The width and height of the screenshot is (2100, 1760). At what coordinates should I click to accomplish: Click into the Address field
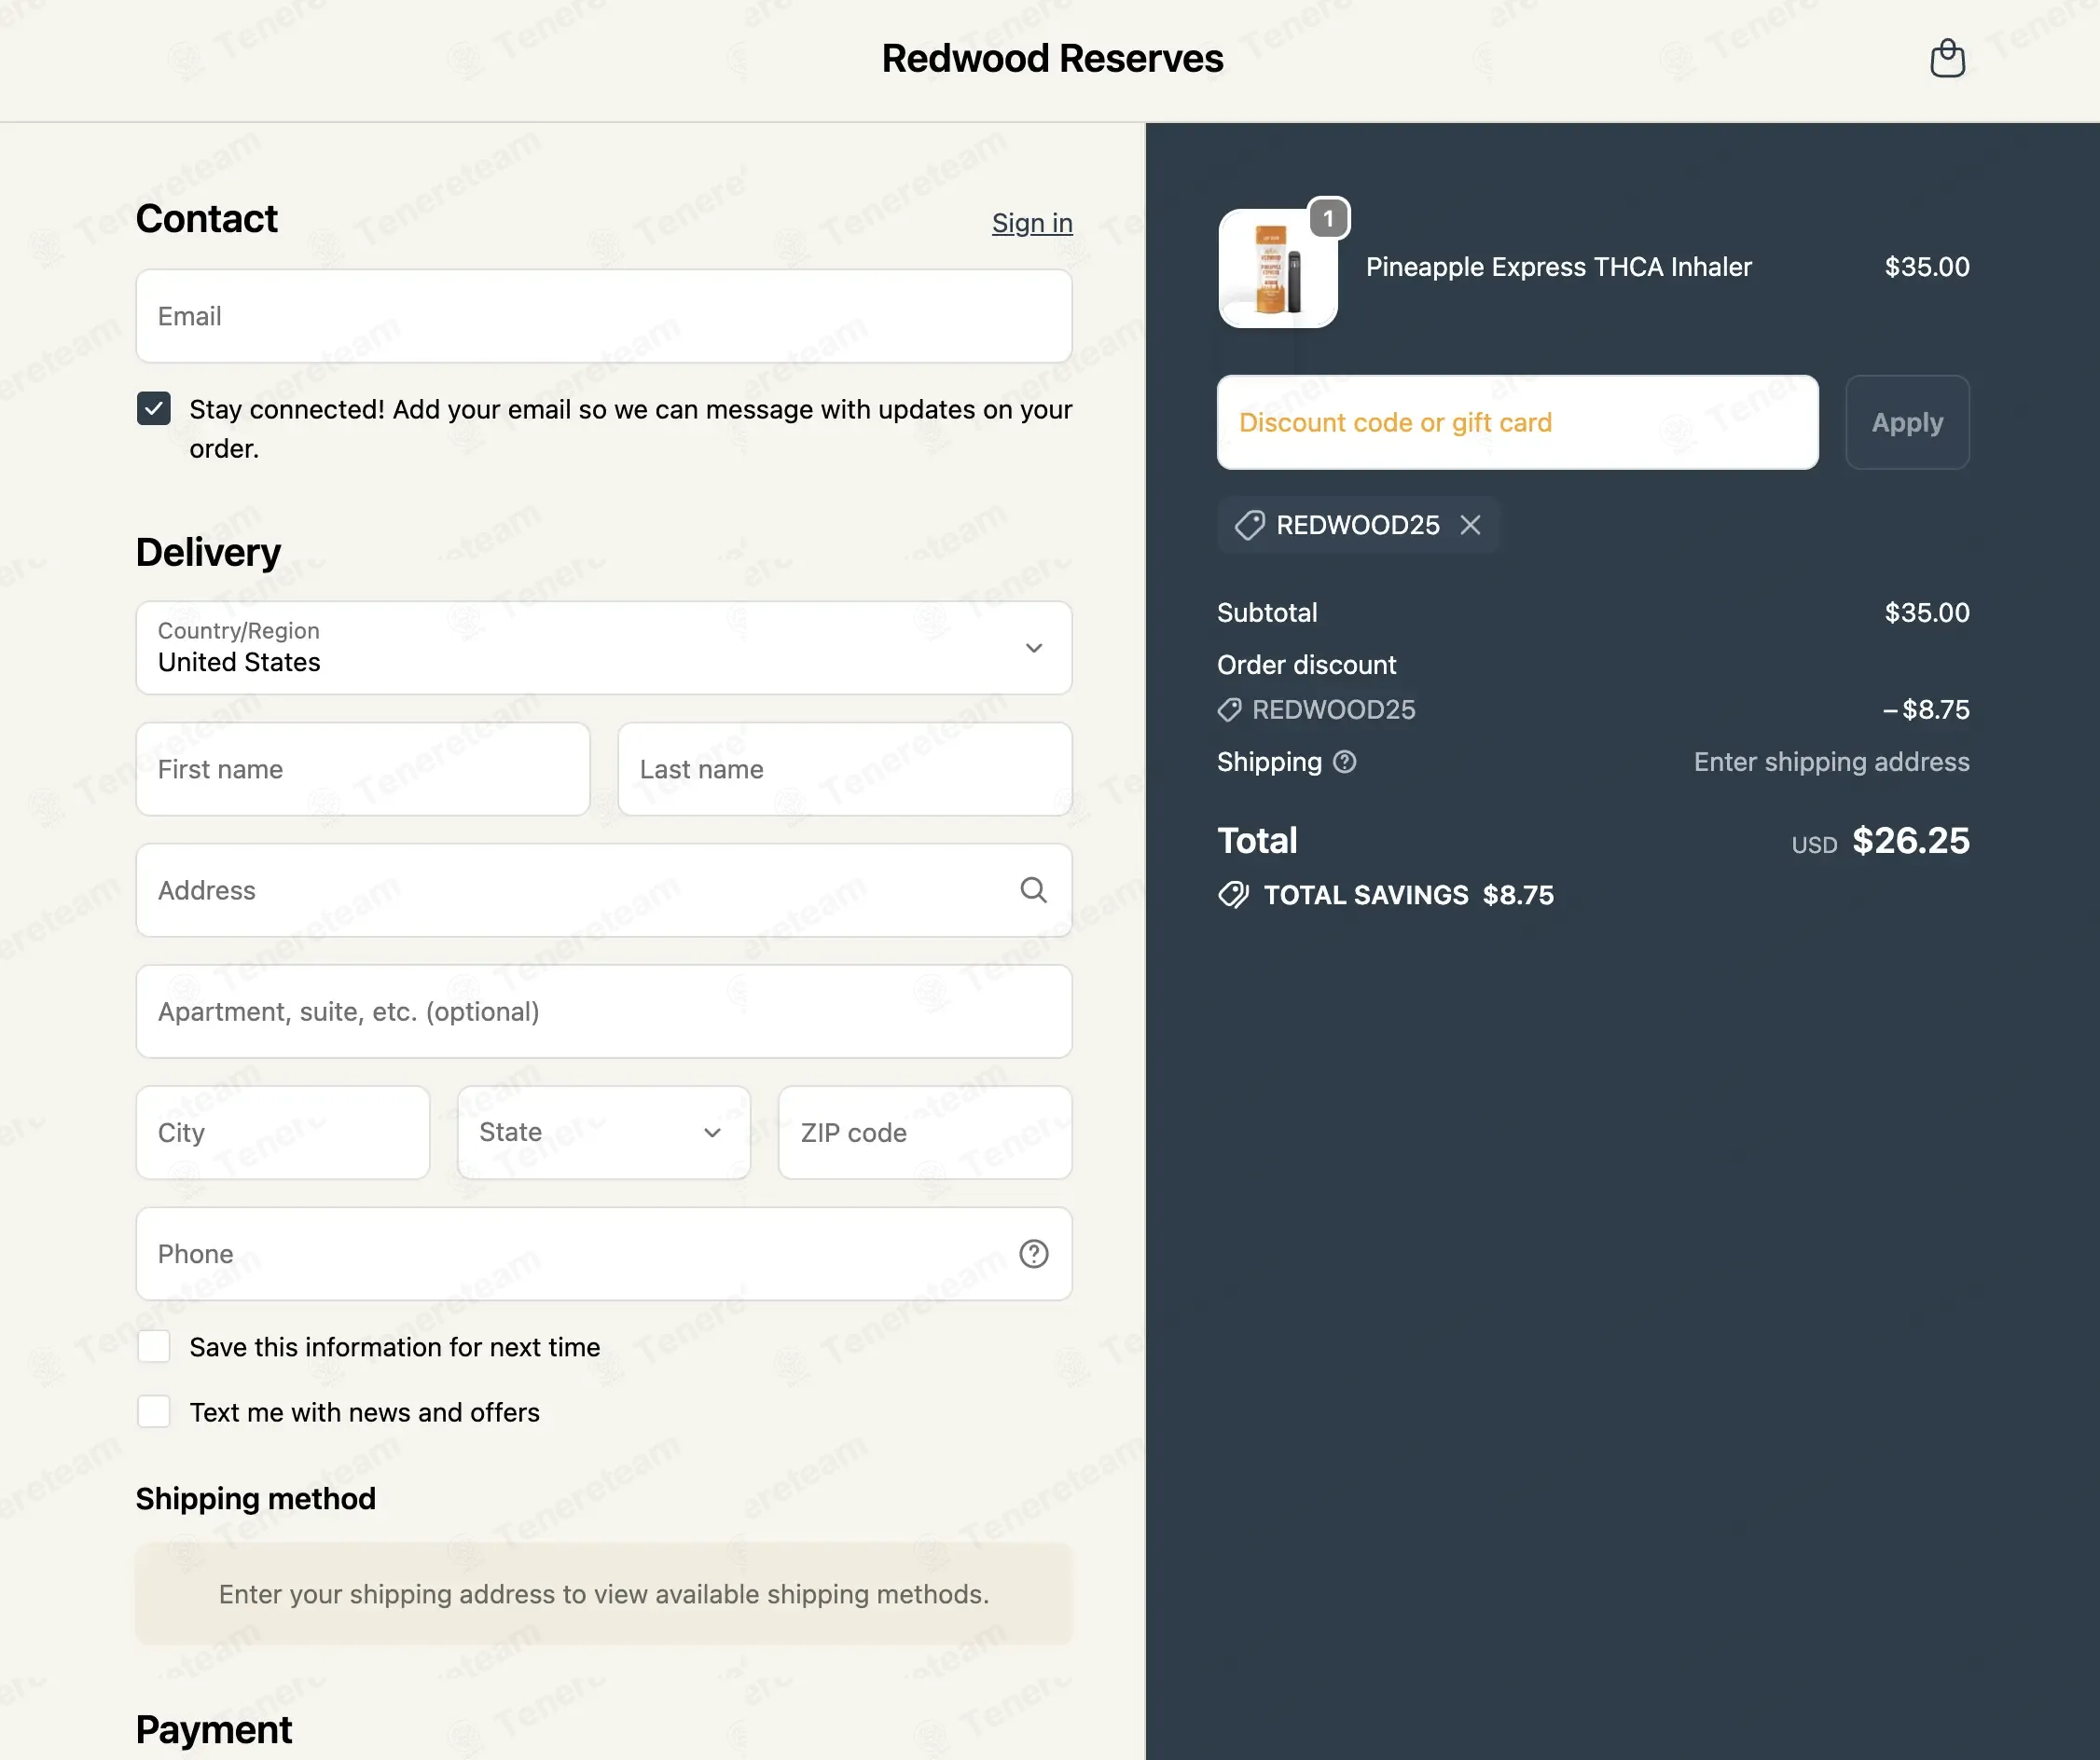tap(604, 889)
